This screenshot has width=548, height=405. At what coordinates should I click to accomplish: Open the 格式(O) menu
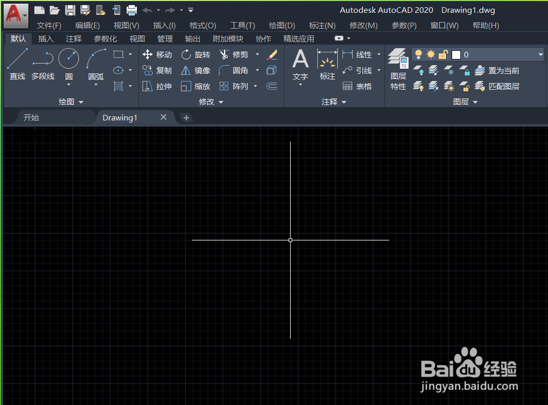coord(202,26)
